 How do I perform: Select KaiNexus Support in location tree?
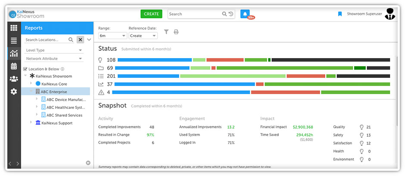point(56,123)
